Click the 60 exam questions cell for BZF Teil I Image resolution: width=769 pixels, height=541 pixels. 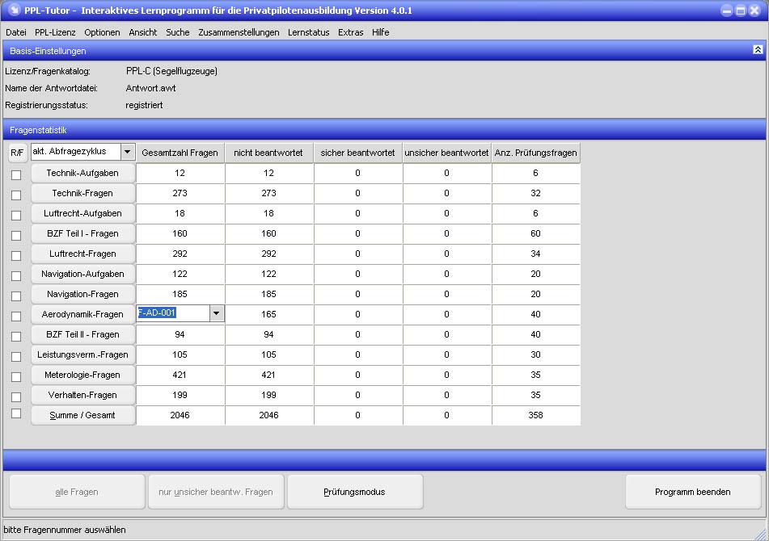[535, 233]
